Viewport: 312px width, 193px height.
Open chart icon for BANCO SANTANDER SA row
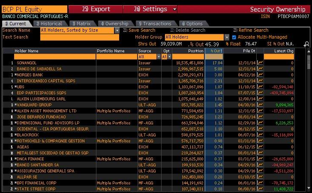click(x=260, y=165)
